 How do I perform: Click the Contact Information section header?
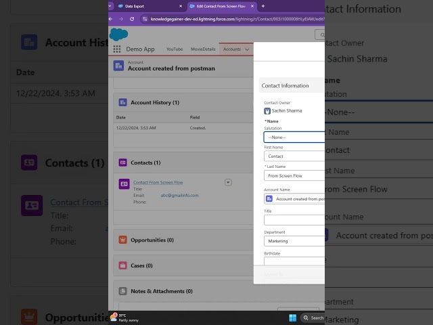point(292,86)
